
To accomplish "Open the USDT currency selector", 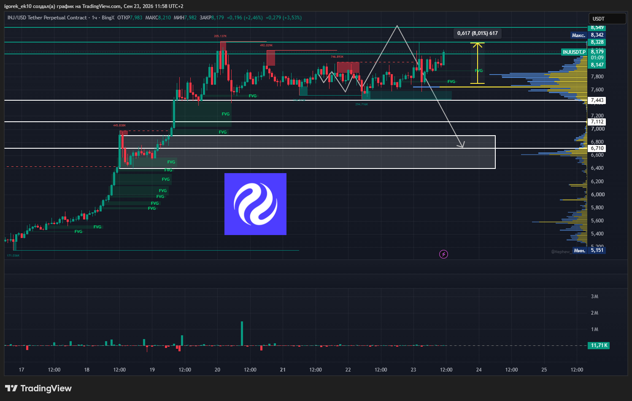I will [x=607, y=19].
